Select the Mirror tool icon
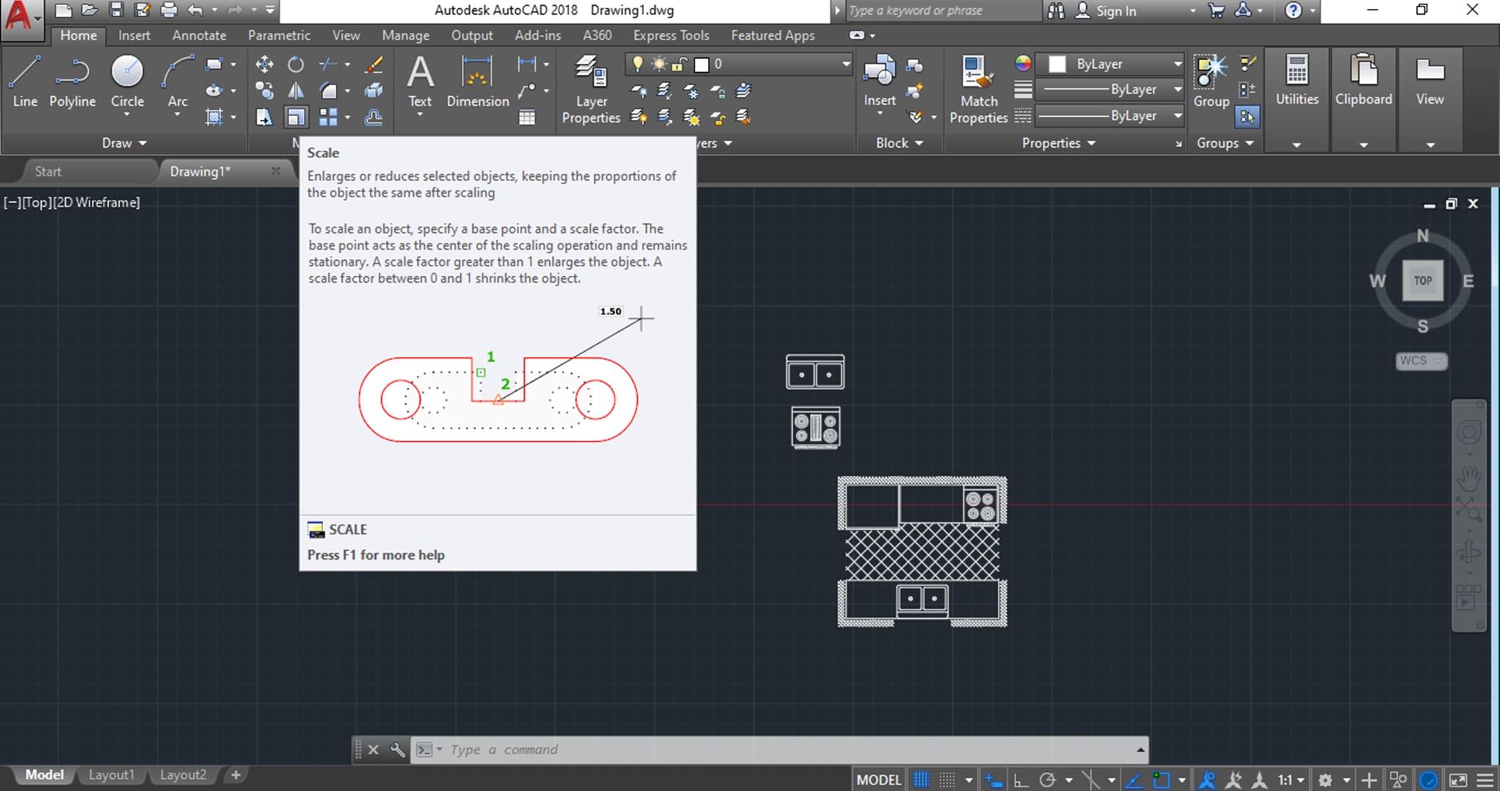Screen dimensions: 1500x791 296,91
